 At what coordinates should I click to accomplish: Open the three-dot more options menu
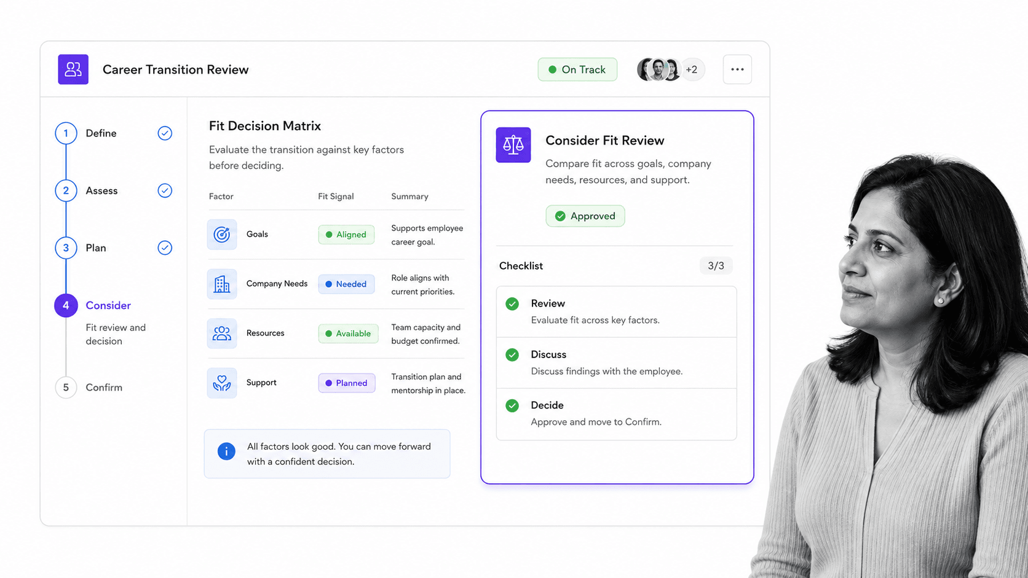(737, 69)
